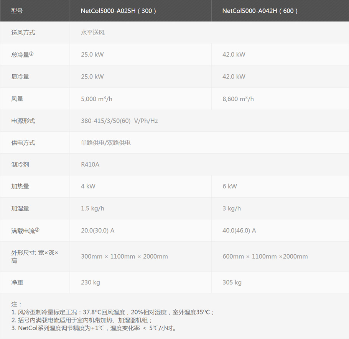The width and height of the screenshot is (349, 339).
Task: Click the 显冷量 row label
Action: pos(20,77)
